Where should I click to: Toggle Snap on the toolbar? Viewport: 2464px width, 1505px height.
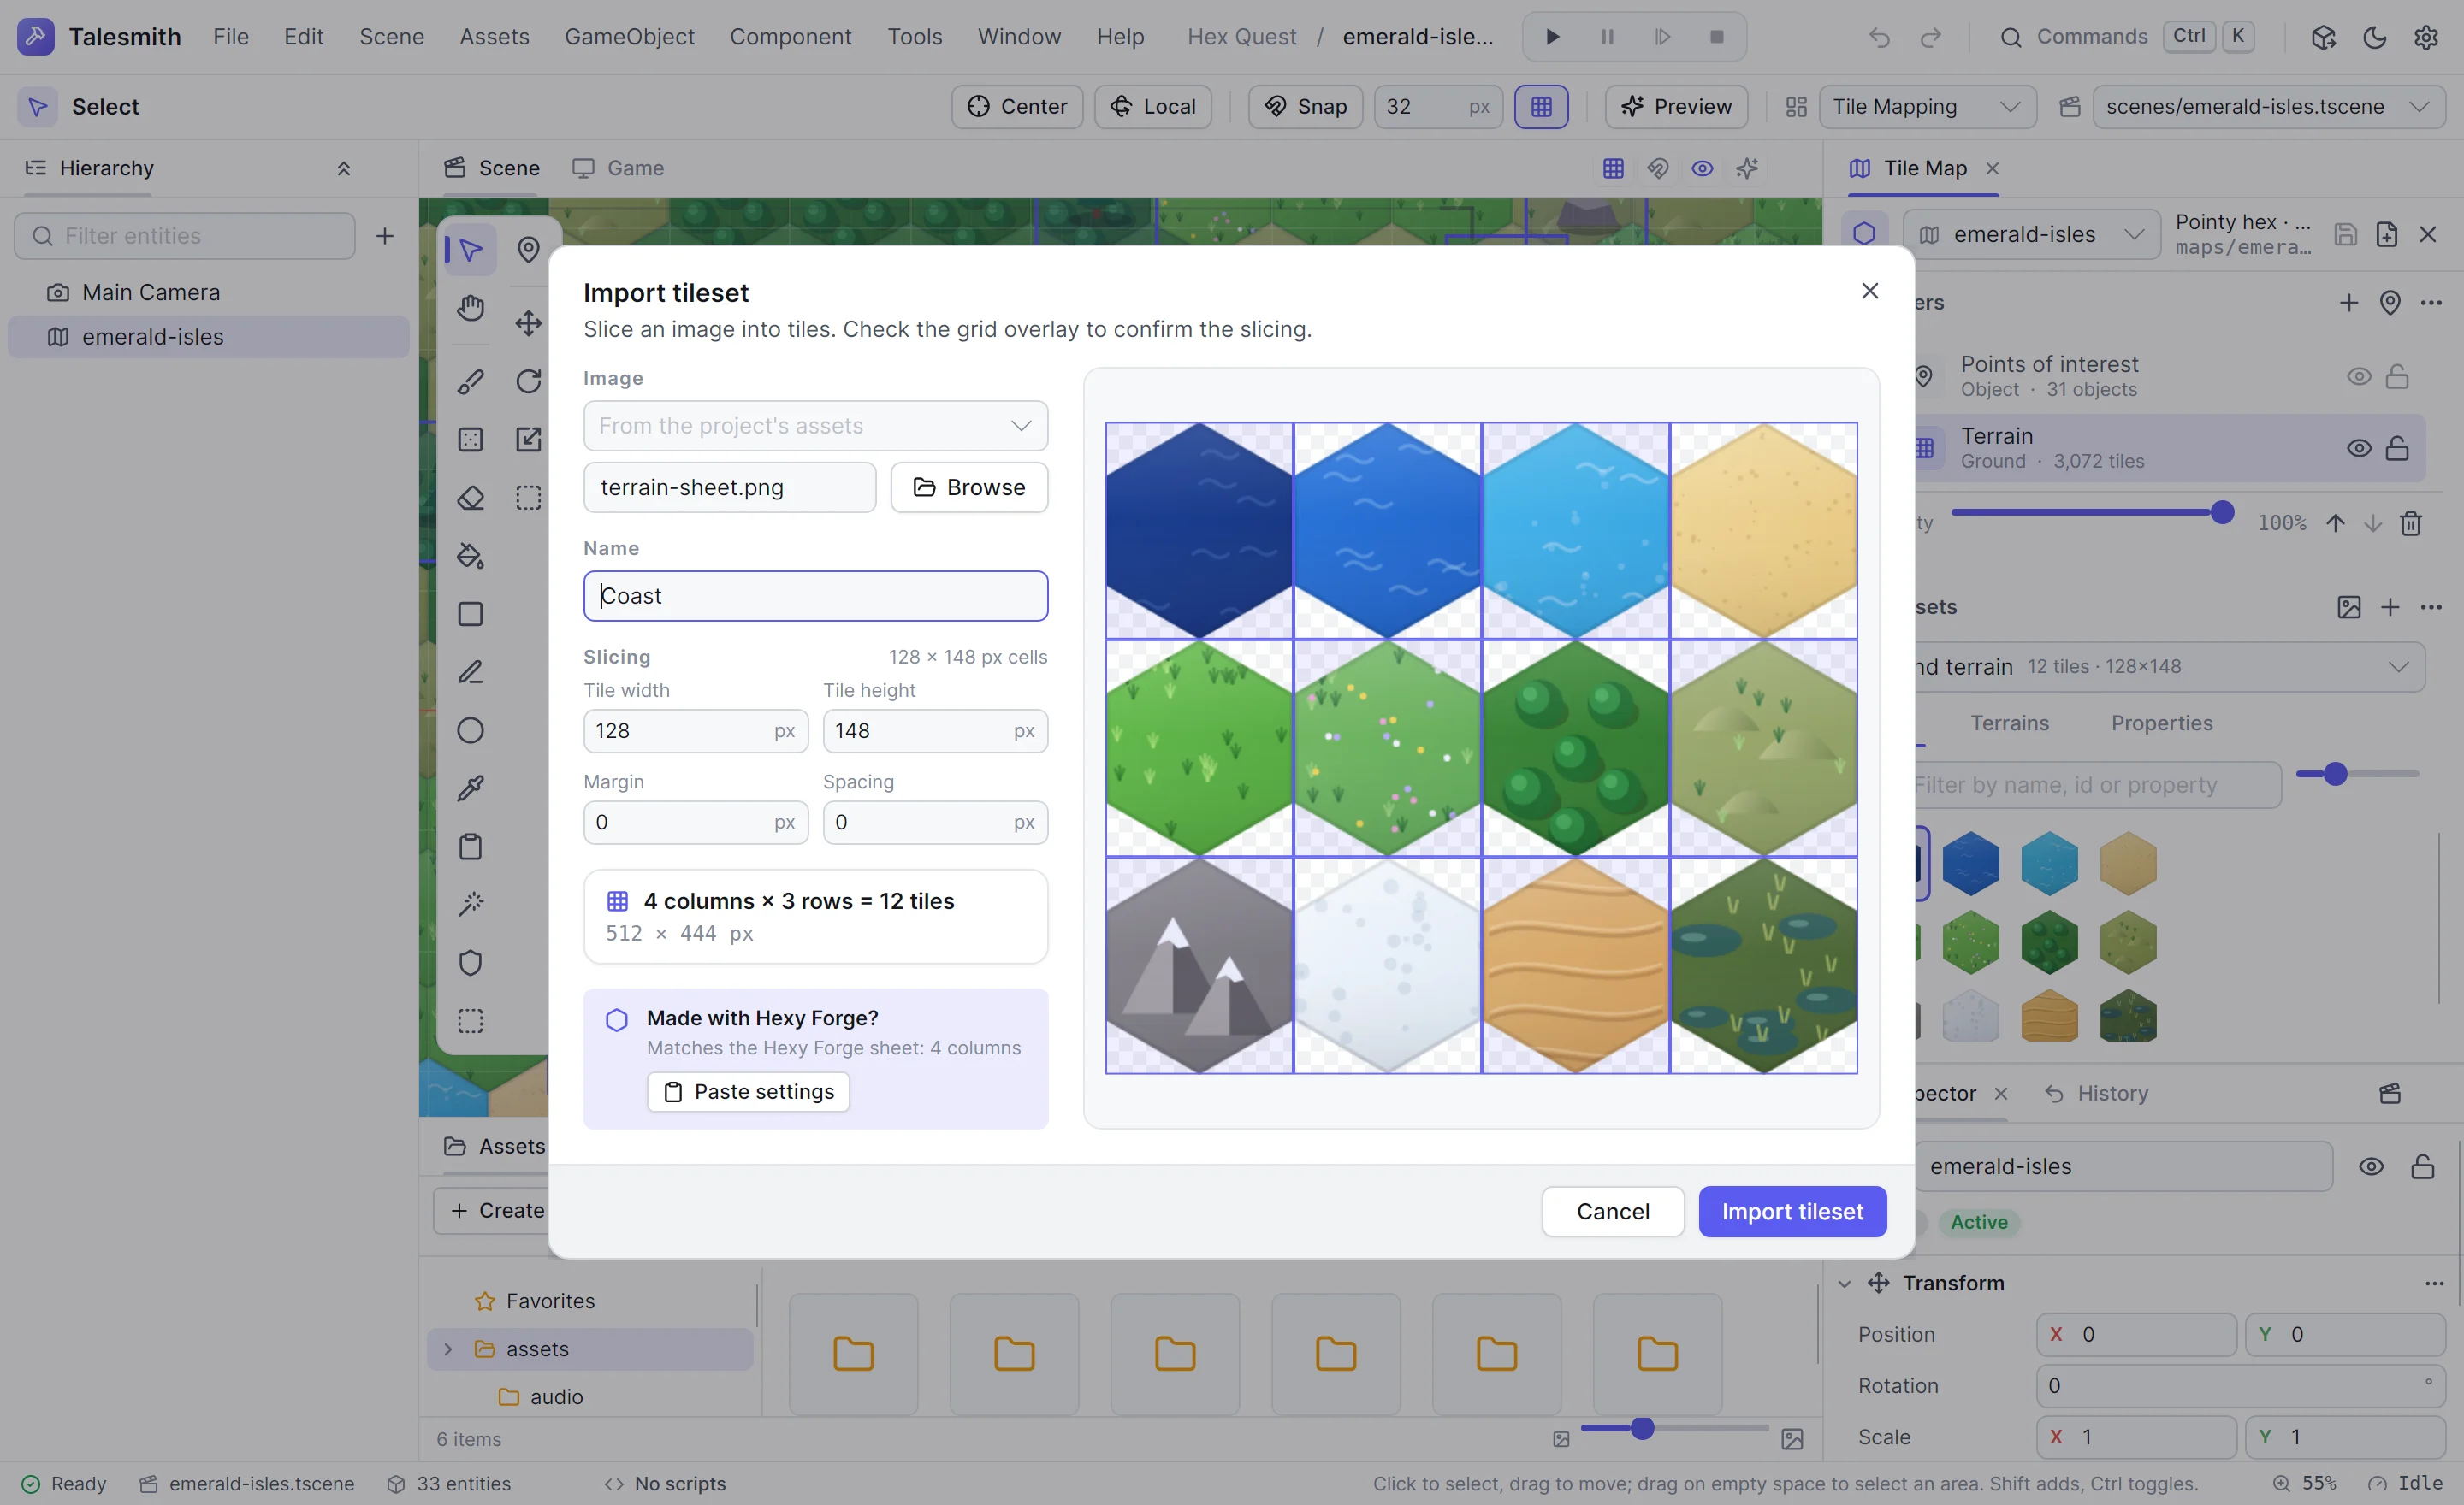tap(1305, 106)
